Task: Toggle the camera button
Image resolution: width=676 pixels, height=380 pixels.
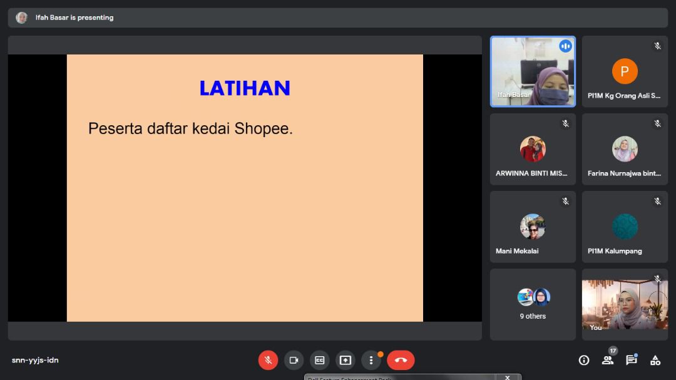Action: pyautogui.click(x=294, y=360)
